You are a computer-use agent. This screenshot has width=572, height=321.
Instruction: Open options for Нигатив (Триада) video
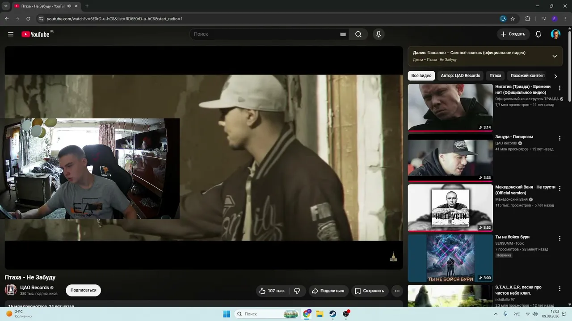(x=559, y=88)
